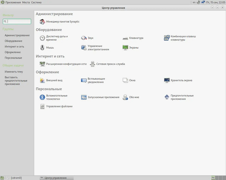Click the en keyboard layout indicator
The width and height of the screenshot is (226, 180).
coord(194,2)
